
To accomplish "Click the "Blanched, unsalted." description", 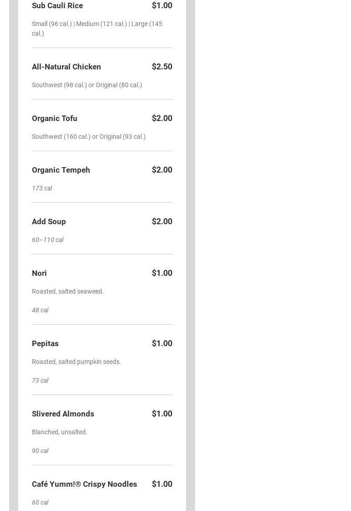I will click(x=60, y=432).
